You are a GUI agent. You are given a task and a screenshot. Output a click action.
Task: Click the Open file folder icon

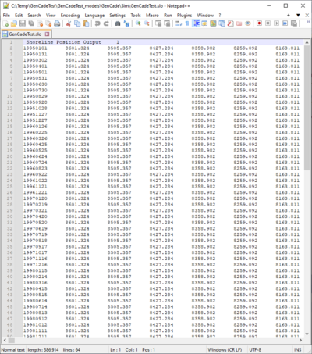(x=14, y=23)
